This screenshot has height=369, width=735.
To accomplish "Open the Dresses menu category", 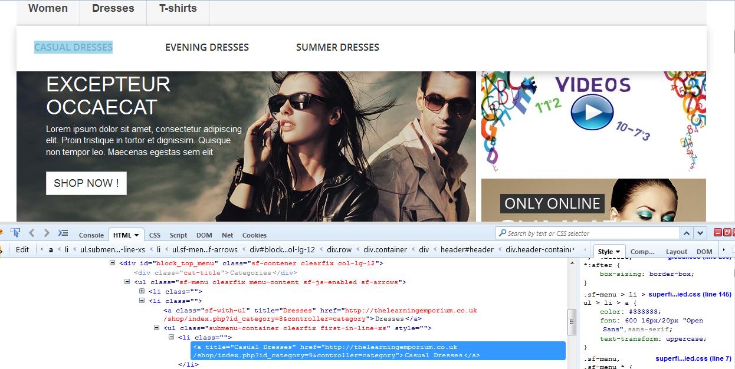I will click(x=113, y=9).
